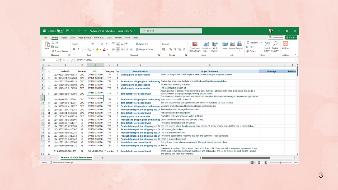Open the Comments button

[276, 37]
